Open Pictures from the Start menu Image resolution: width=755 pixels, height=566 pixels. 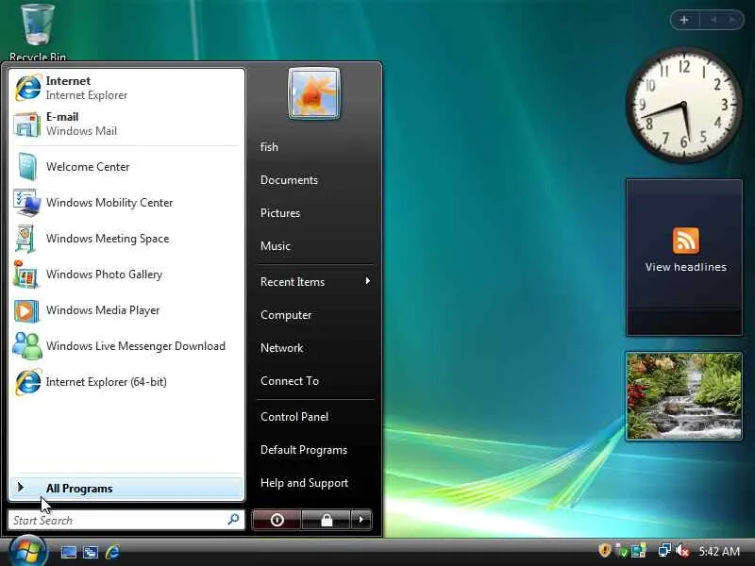280,213
